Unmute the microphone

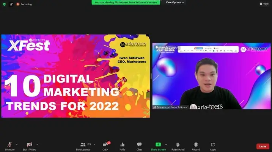9,146
